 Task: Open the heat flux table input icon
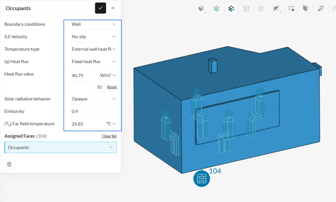(x=100, y=87)
